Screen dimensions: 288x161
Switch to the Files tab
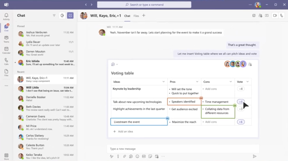136,16
